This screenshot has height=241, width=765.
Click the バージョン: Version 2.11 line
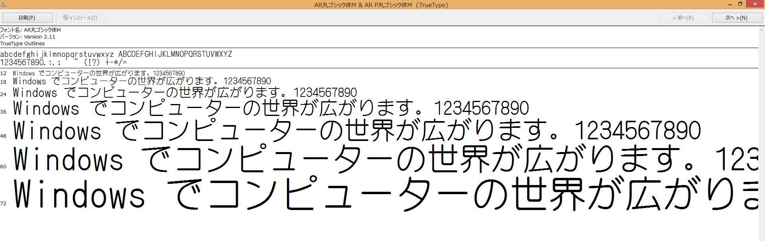27,37
